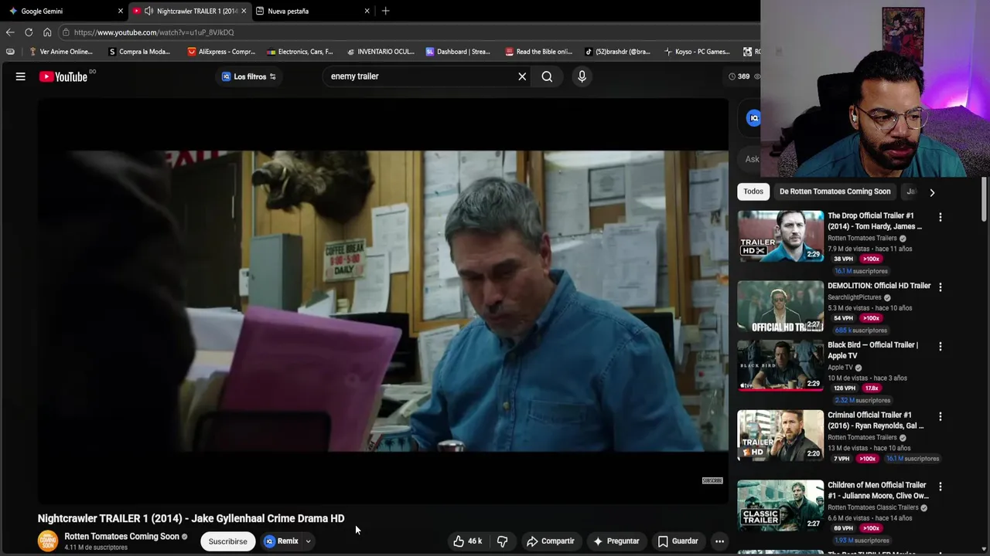This screenshot has width=990, height=556.
Task: Open Dashboard Stream bookmark
Action: point(458,52)
